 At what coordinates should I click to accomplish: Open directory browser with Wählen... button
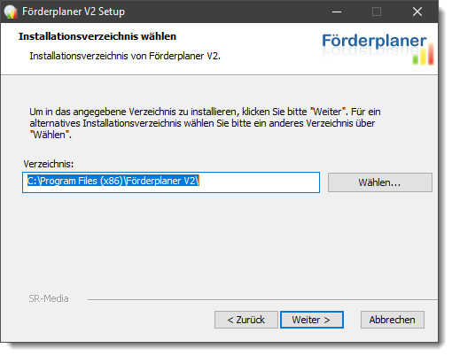pyautogui.click(x=380, y=182)
